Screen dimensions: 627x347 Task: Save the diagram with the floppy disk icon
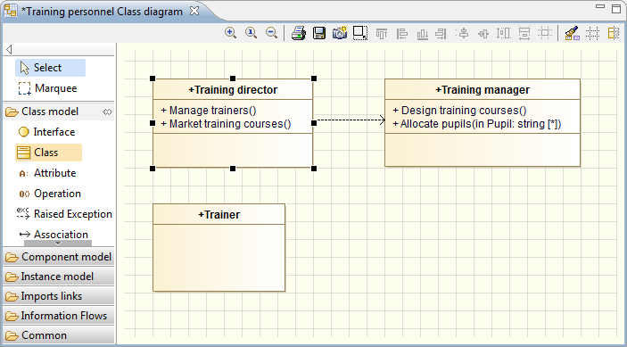pyautogui.click(x=319, y=33)
